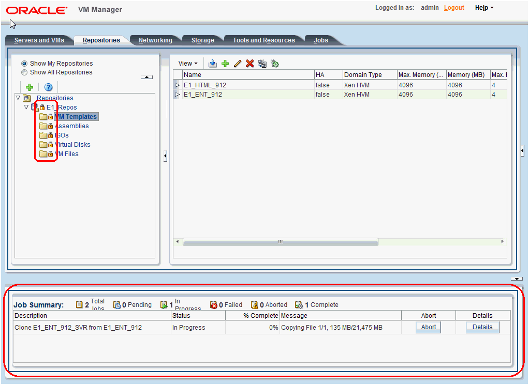Expand the E1_ENT_912 row details
This screenshot has width=529, height=385.
pyautogui.click(x=178, y=95)
